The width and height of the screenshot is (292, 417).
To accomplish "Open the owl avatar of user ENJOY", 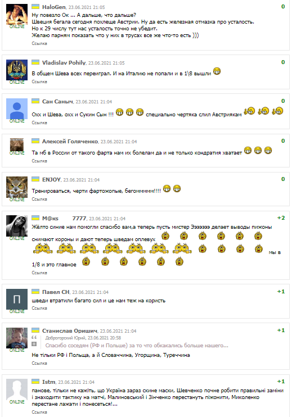I will pyautogui.click(x=17, y=187).
